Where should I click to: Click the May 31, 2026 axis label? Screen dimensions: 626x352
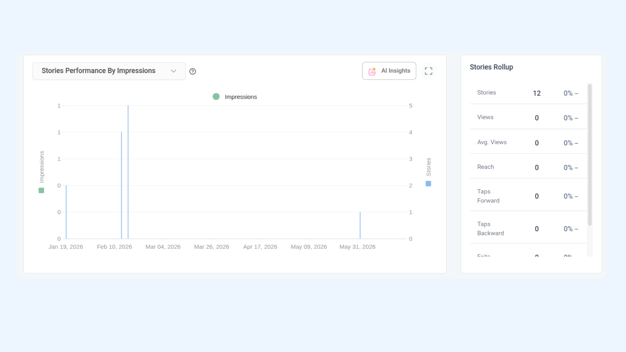(357, 247)
